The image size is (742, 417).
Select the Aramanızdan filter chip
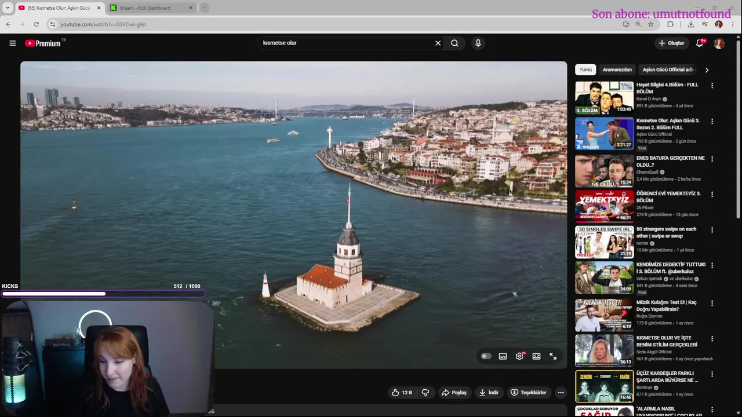click(x=617, y=69)
